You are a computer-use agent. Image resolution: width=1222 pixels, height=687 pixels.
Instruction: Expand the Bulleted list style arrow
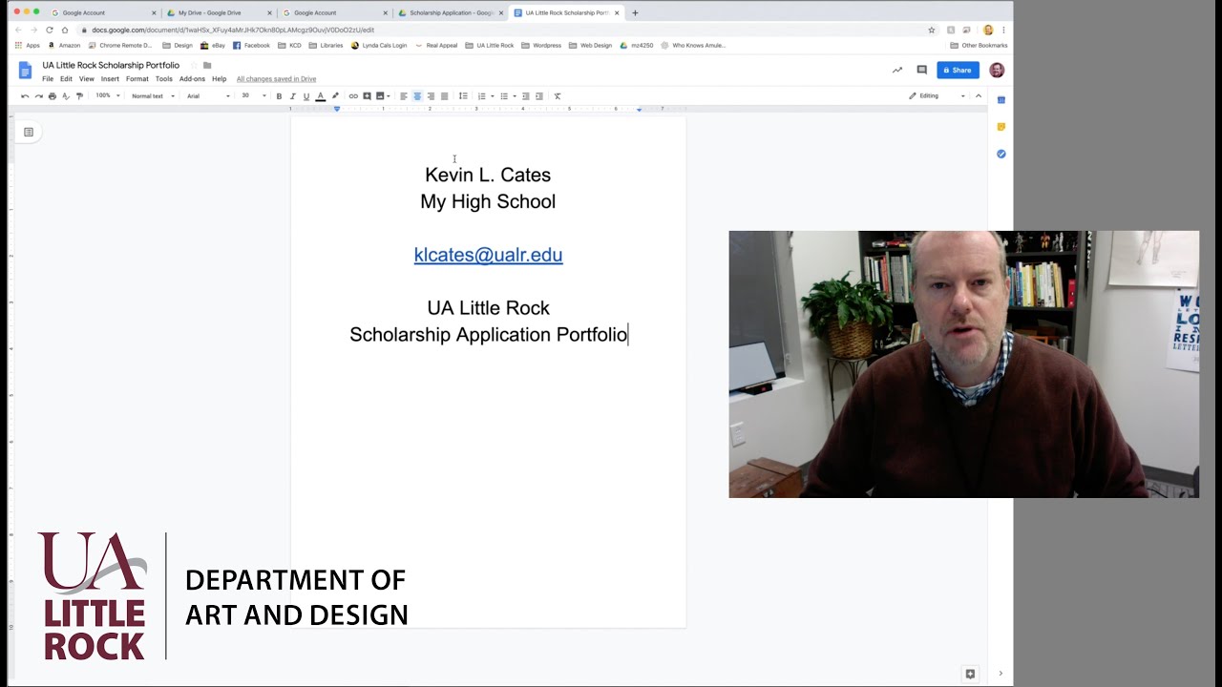(515, 96)
